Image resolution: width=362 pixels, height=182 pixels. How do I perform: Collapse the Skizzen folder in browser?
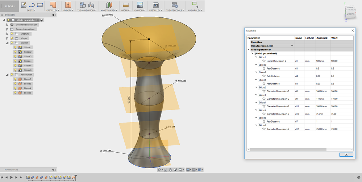(7, 43)
